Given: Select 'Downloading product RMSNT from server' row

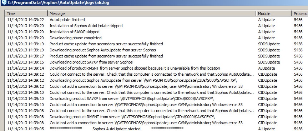Looking at the screenshot, I should [157, 117].
